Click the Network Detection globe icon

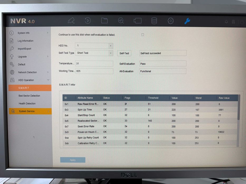click(12, 72)
